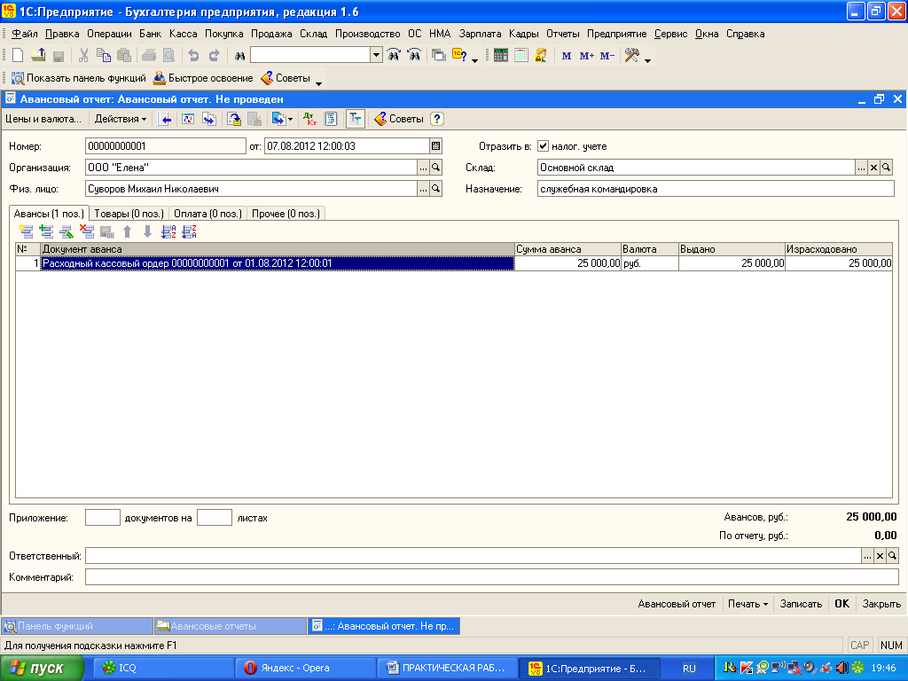
Task: Open Яндекс - Opera from taskbar
Action: [305, 668]
